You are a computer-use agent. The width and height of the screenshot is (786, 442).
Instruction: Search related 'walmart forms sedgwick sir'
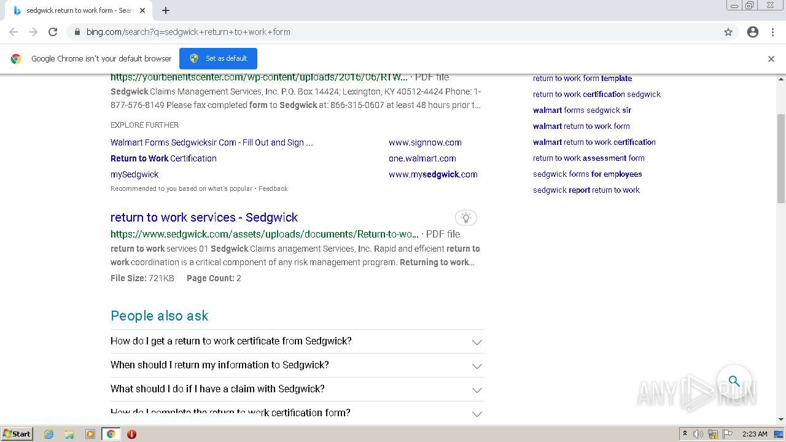pos(582,110)
